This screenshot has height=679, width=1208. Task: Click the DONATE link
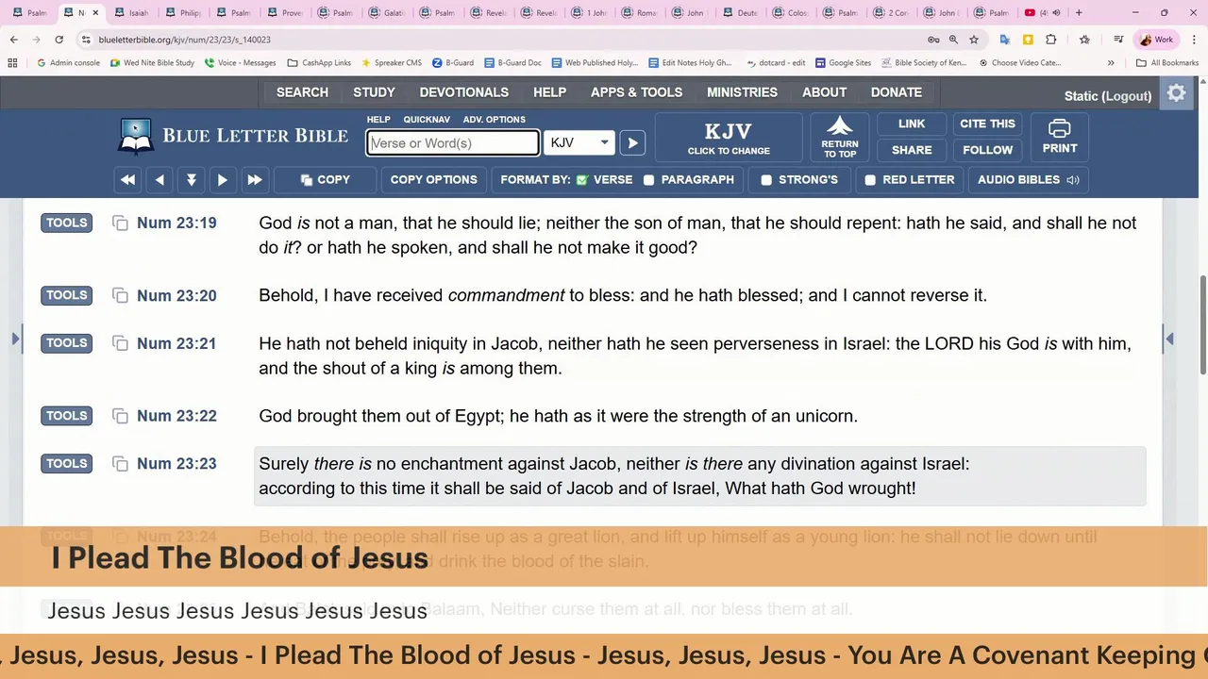(896, 92)
